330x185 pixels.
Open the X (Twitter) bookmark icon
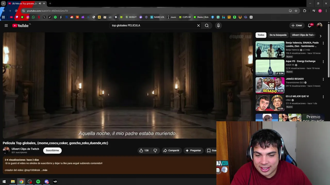pyautogui.click(x=44, y=17)
